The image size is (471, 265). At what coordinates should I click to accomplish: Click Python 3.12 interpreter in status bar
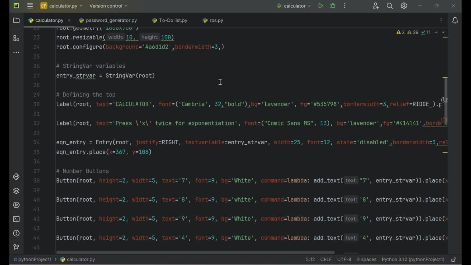[x=413, y=259]
